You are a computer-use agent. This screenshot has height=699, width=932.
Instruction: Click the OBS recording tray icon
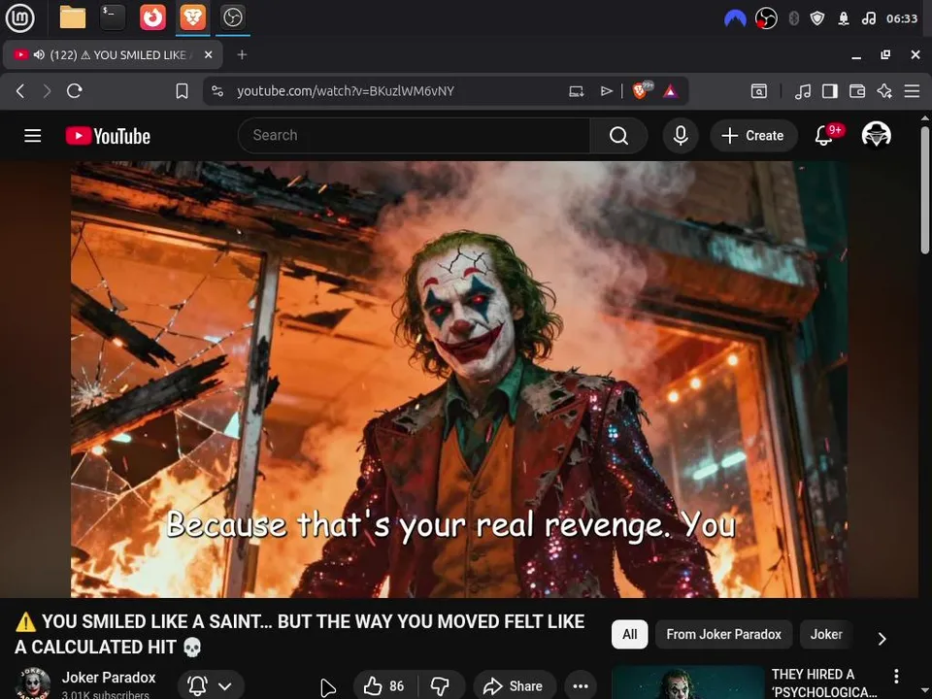point(766,18)
